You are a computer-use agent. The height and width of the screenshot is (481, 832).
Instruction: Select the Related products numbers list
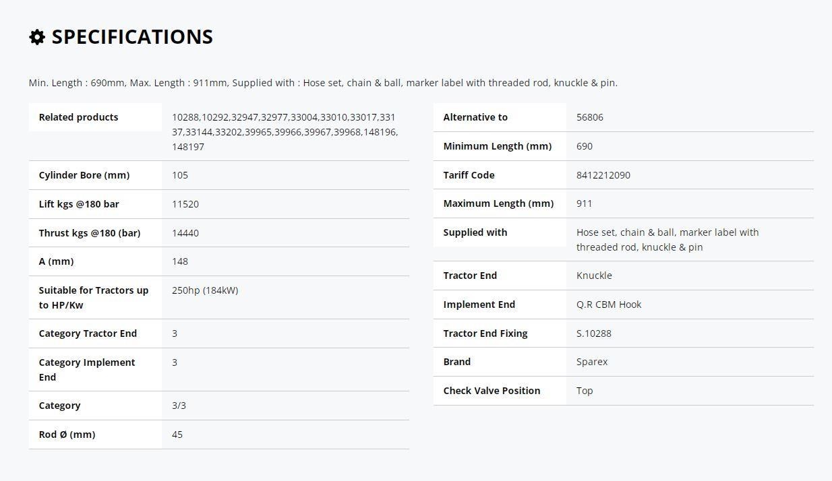(285, 132)
